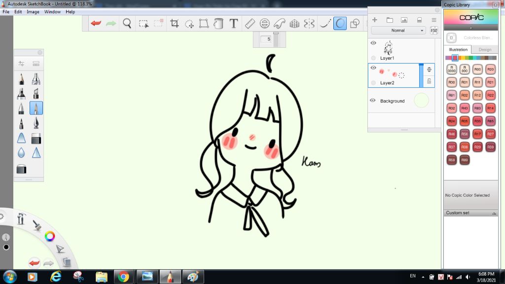Screen dimensions: 505x284
Task: Select Layer1 thumbnail in layer panel
Action: coord(388,48)
